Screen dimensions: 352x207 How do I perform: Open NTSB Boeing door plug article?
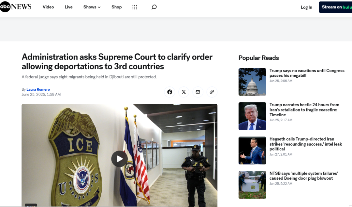(x=303, y=176)
